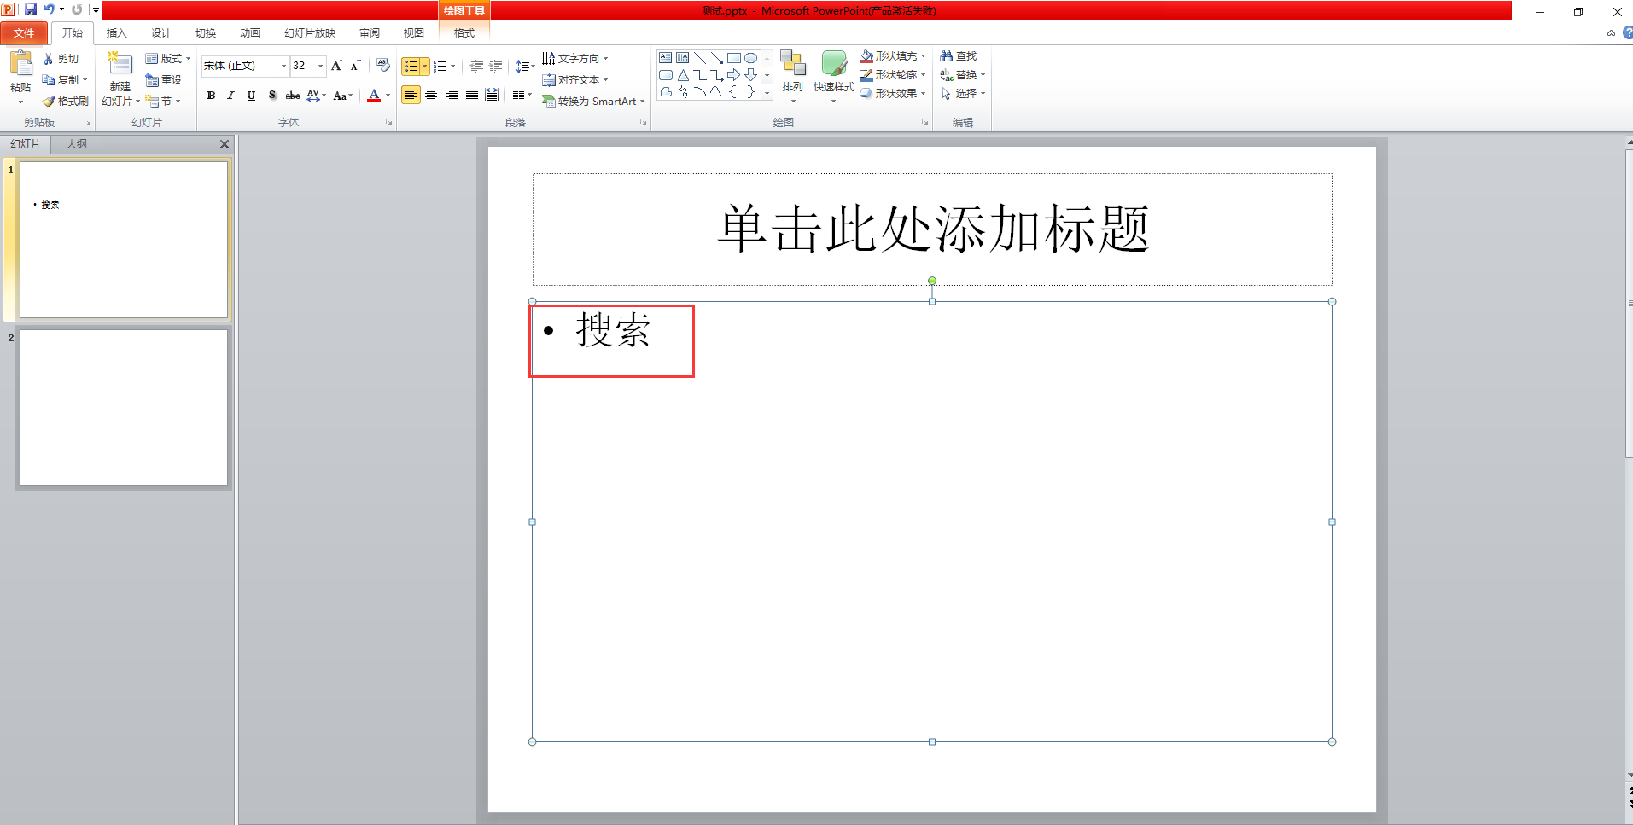Align text right
Viewport: 1633px width, 825px height.
(x=452, y=95)
